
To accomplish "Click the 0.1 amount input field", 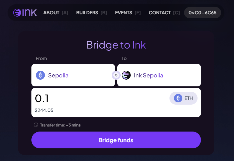I will pyautogui.click(x=98, y=99).
